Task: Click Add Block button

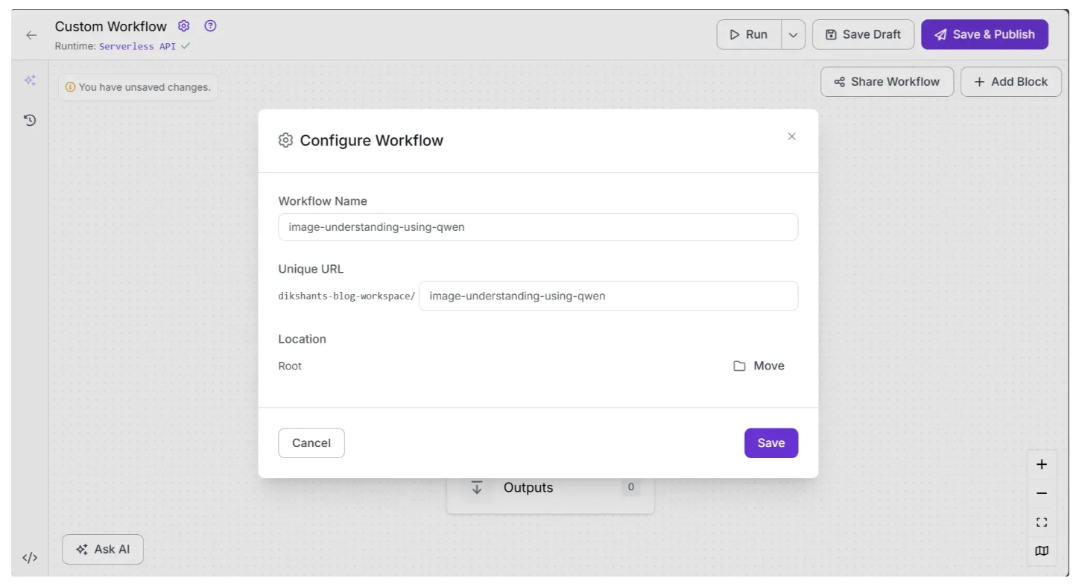Action: click(x=1010, y=82)
